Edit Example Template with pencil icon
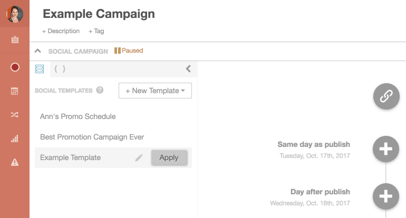 (x=139, y=157)
